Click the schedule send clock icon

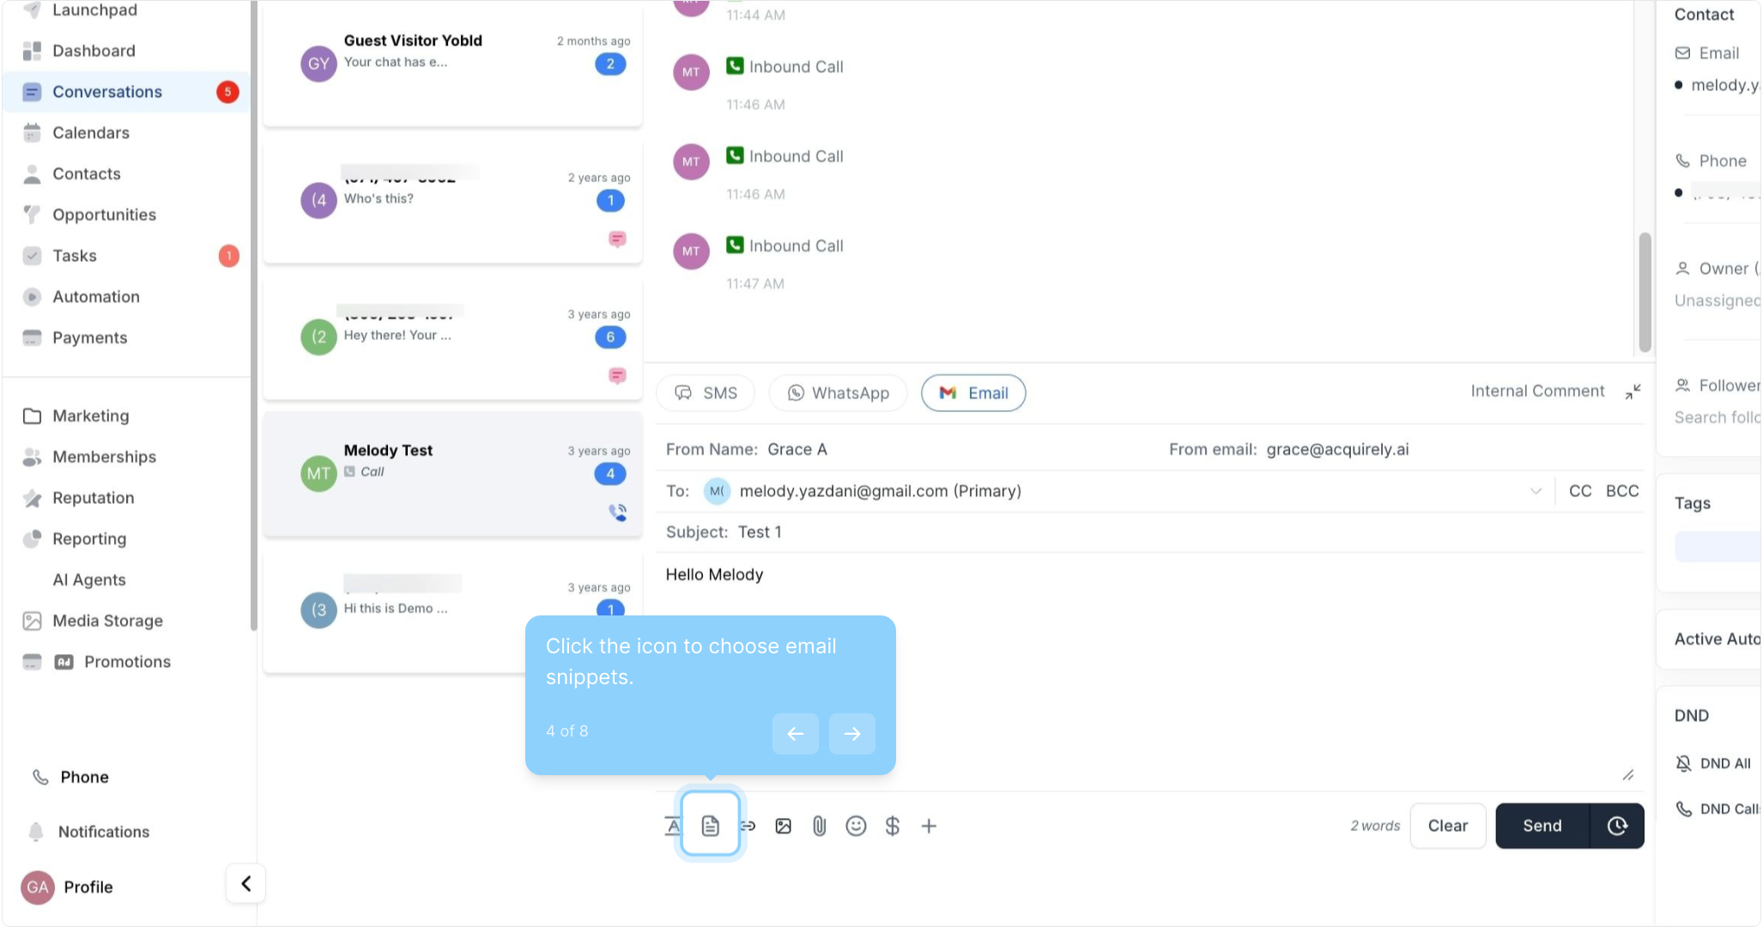click(x=1617, y=826)
